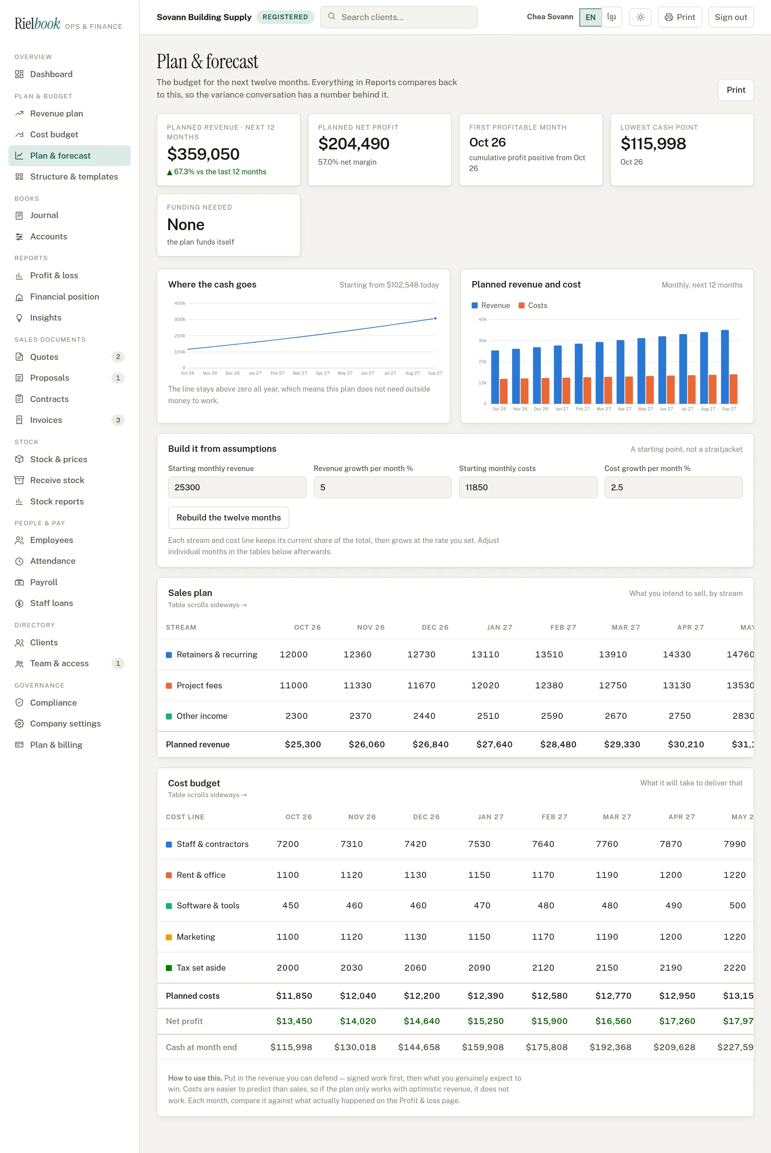Click the Employees people icon

point(19,541)
